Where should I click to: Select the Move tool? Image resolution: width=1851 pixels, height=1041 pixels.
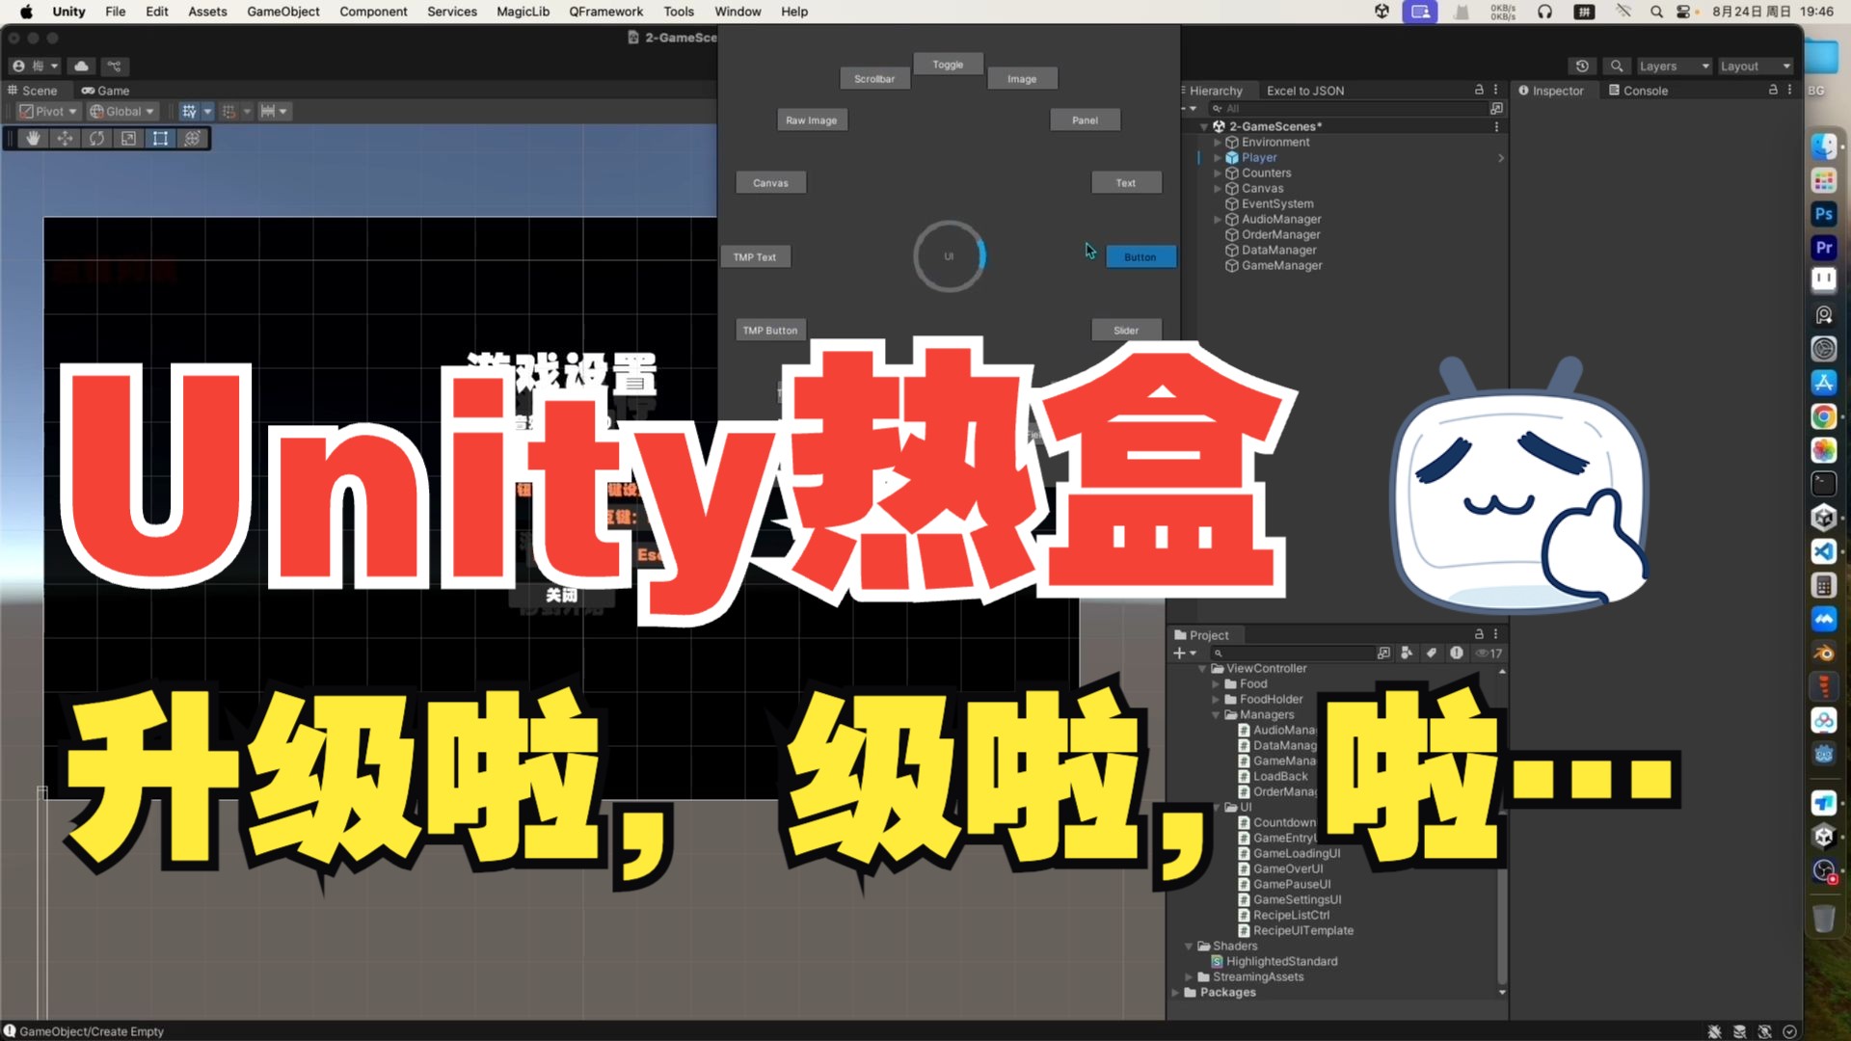(x=65, y=139)
